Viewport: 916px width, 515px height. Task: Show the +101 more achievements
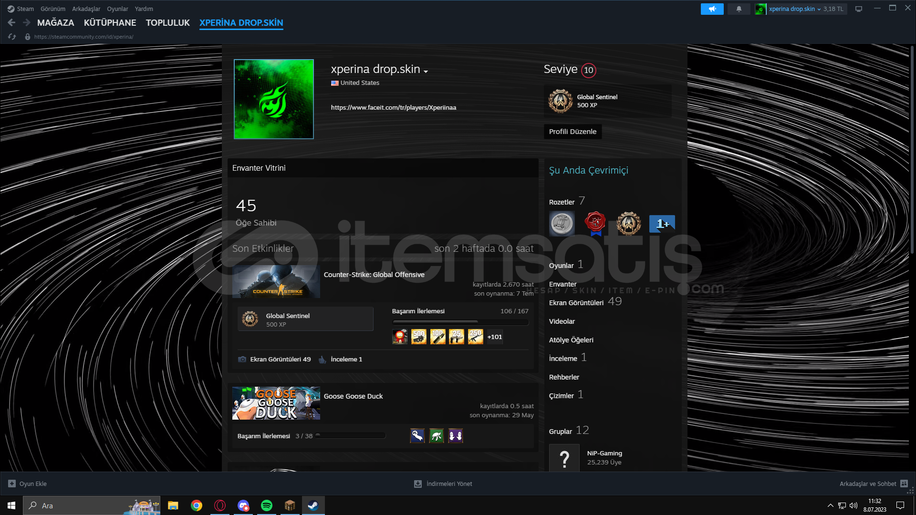(495, 337)
